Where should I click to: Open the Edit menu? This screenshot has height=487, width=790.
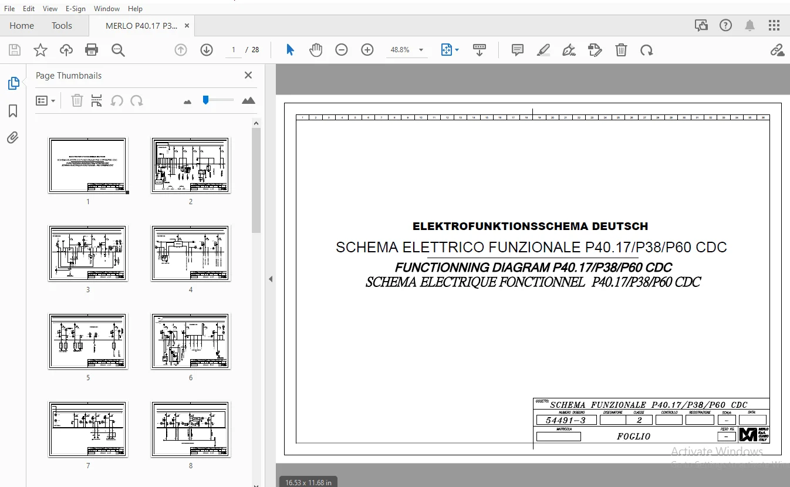[x=29, y=9]
